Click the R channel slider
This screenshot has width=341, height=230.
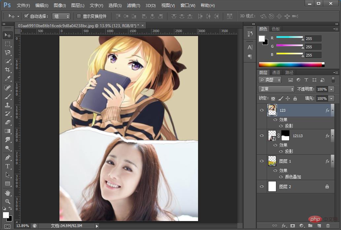290,37
